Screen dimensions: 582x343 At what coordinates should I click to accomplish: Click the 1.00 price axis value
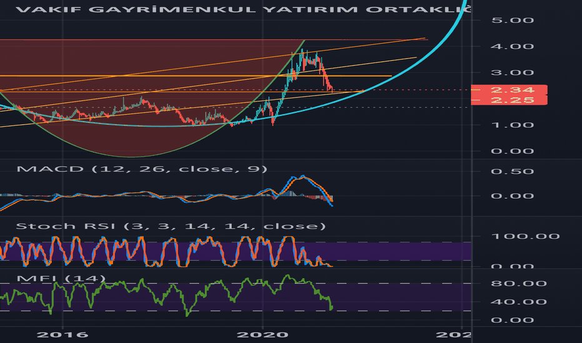pos(512,125)
